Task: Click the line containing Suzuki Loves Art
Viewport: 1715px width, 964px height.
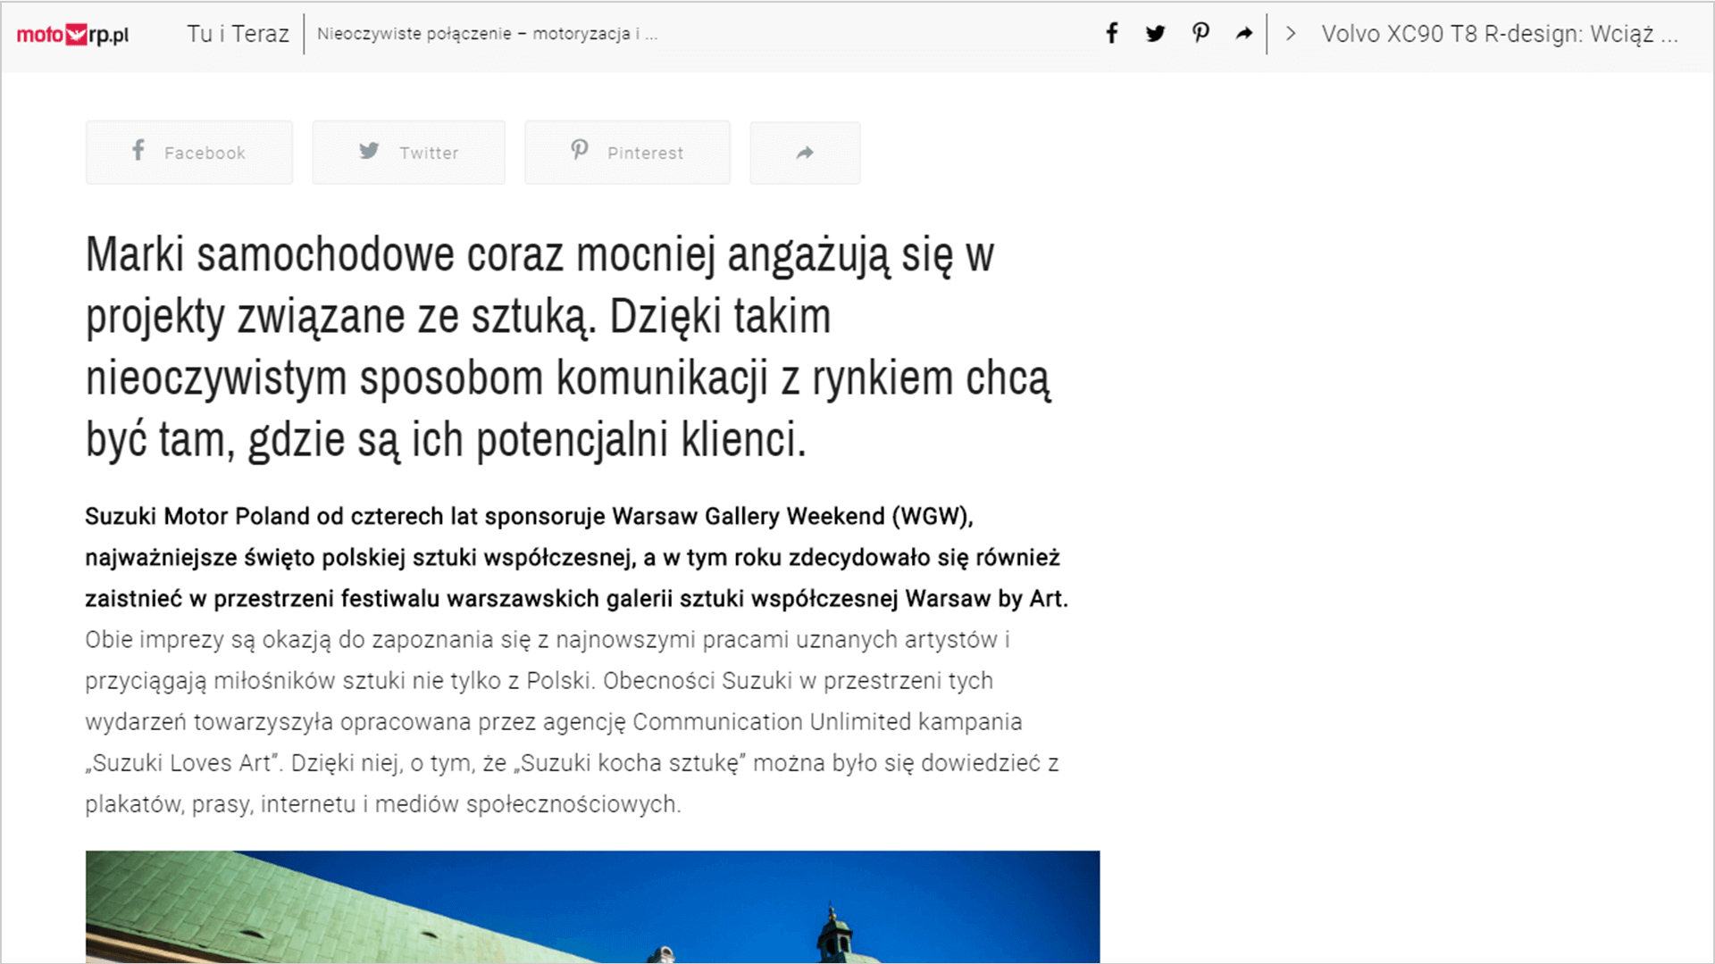Action: point(572,763)
